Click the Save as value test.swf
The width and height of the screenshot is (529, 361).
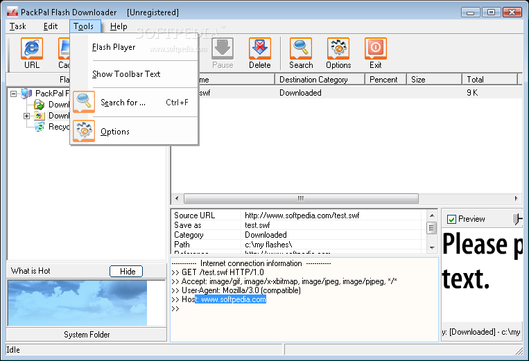[x=257, y=225]
